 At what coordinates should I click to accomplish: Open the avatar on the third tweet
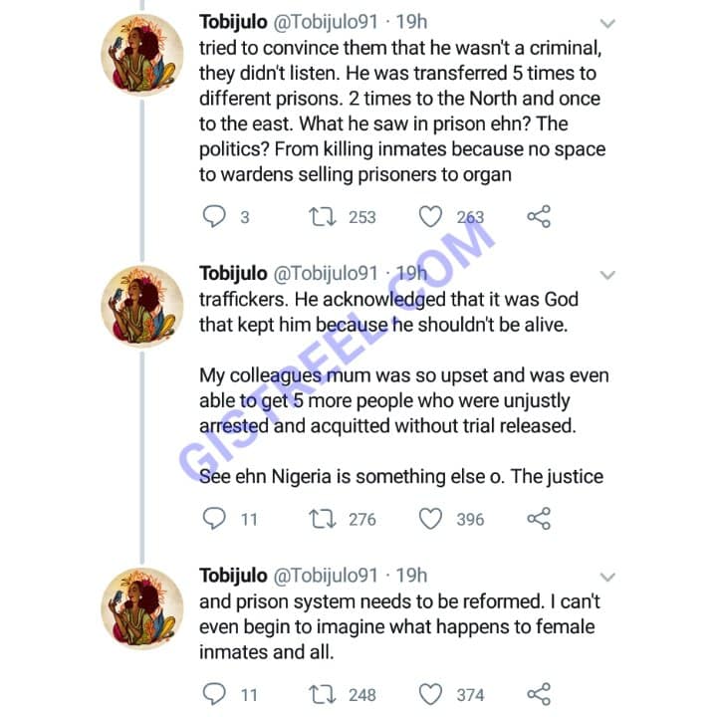tap(145, 608)
